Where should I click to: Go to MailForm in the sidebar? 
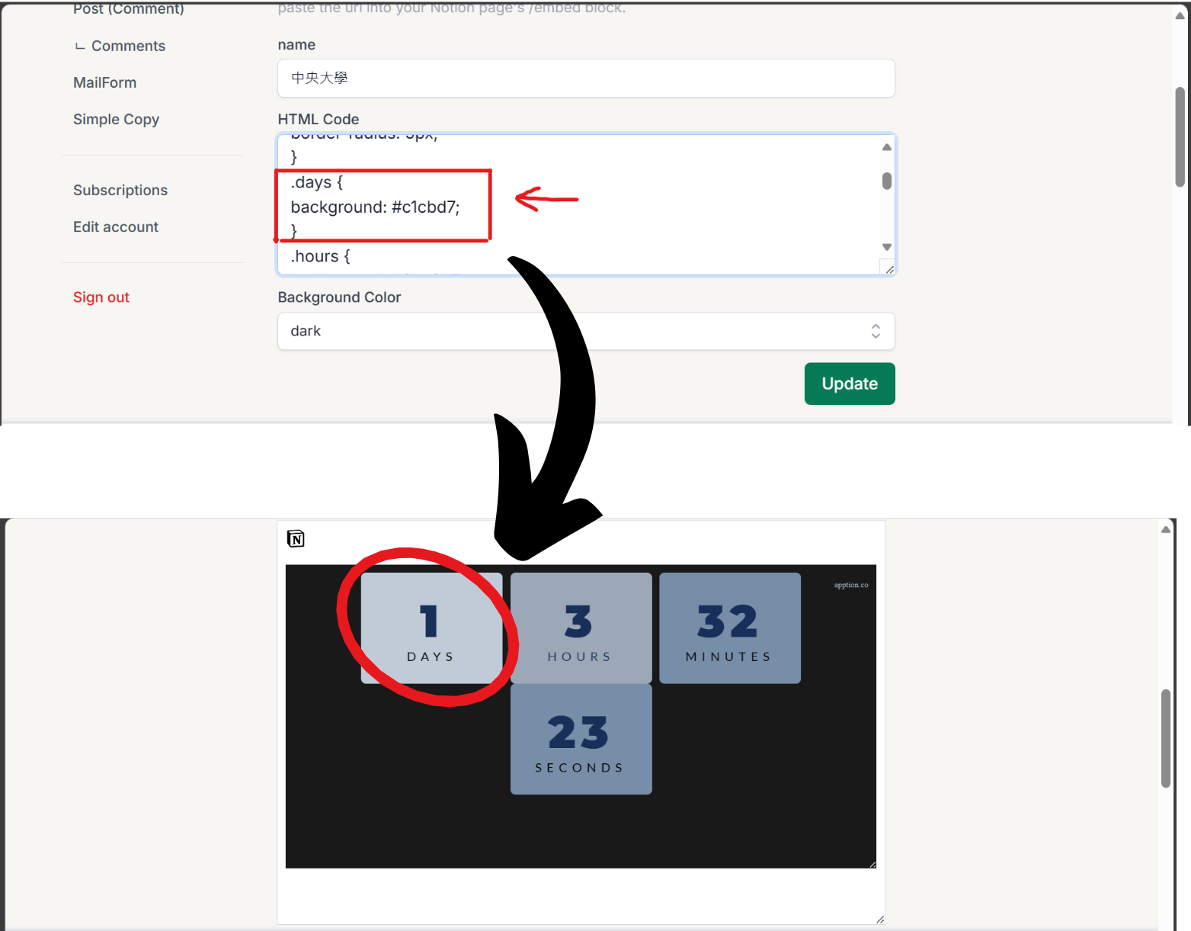pos(104,82)
